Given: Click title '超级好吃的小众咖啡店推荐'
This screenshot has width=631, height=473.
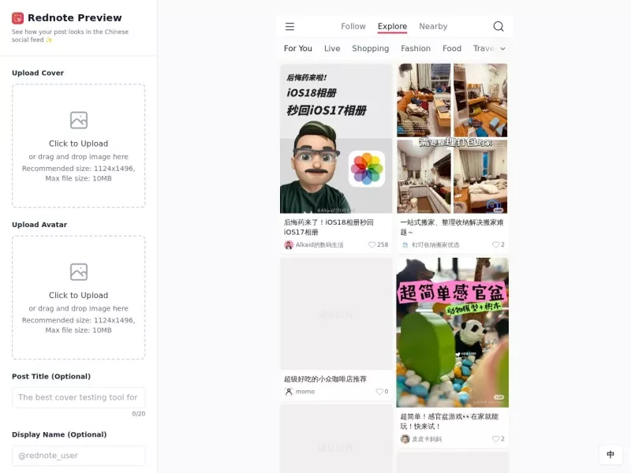Looking at the screenshot, I should 325,379.
